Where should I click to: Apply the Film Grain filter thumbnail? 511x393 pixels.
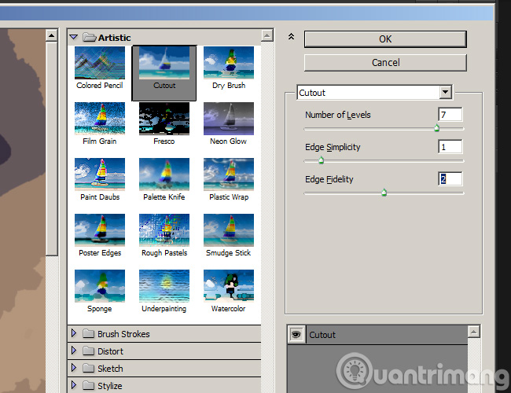click(x=100, y=119)
